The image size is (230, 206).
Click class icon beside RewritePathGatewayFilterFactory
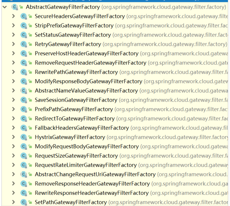click(x=24, y=72)
